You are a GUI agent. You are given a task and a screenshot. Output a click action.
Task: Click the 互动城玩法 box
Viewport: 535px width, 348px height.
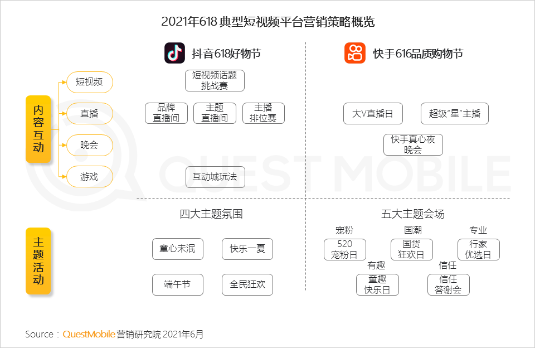pyautogui.click(x=215, y=177)
